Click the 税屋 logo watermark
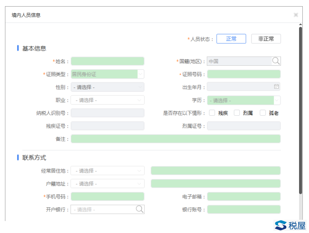 tap(290, 225)
